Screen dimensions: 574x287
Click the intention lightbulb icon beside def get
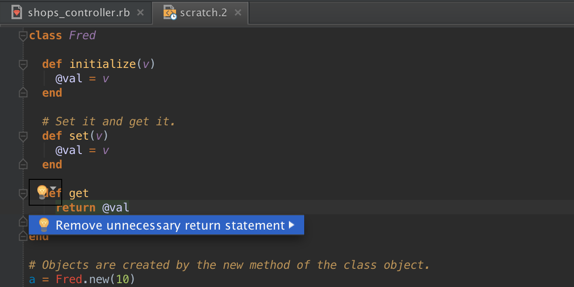point(42,192)
